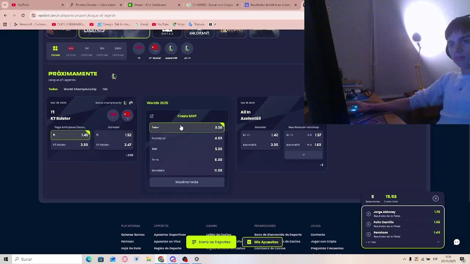Click Mostrar más button

click(x=187, y=182)
